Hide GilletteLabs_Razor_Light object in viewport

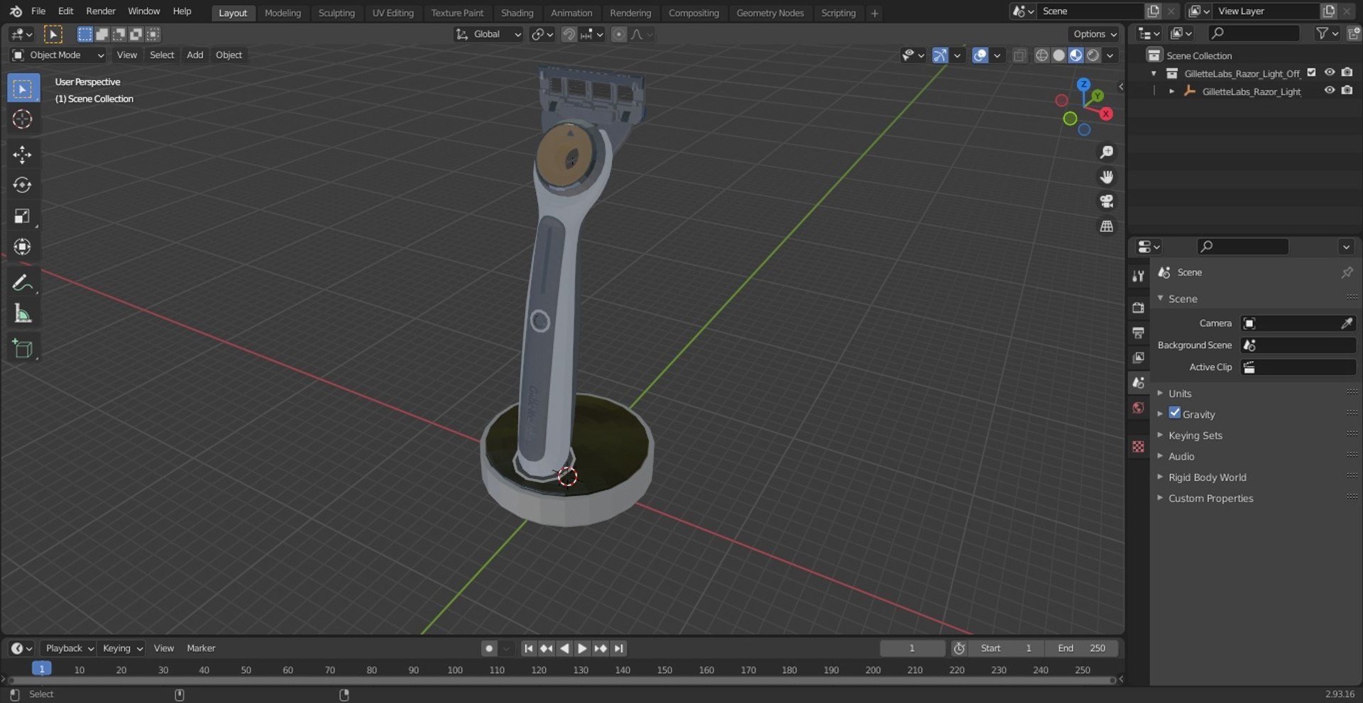coord(1329,90)
